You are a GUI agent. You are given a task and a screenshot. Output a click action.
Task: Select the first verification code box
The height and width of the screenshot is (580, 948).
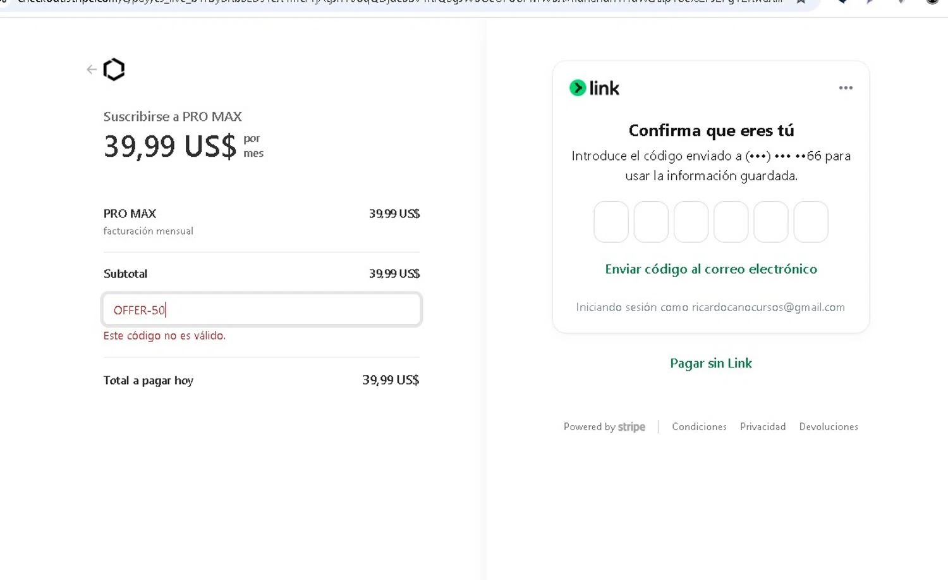point(611,222)
